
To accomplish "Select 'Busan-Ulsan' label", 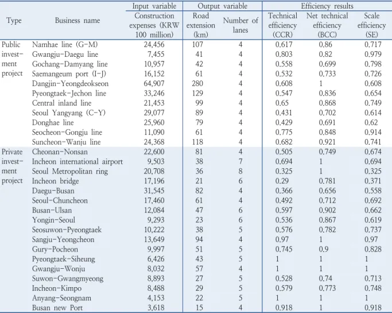I will click(x=52, y=210).
